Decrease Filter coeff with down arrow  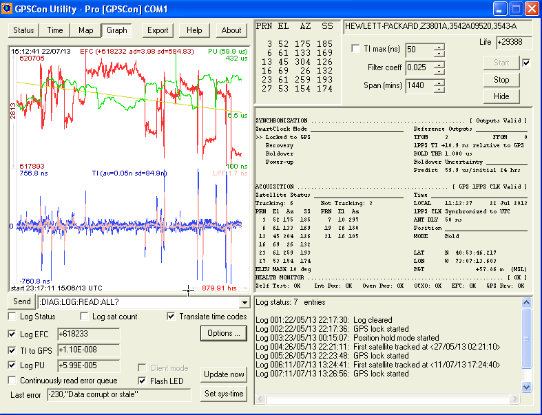coord(439,71)
